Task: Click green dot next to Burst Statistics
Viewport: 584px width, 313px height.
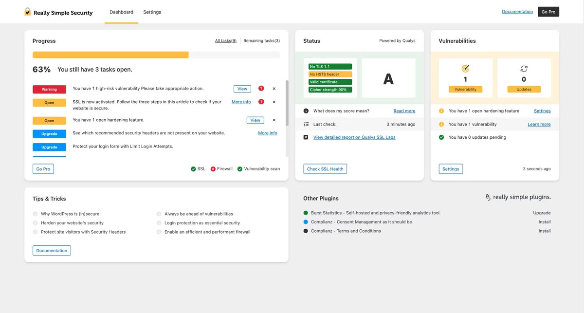Action: [x=306, y=213]
